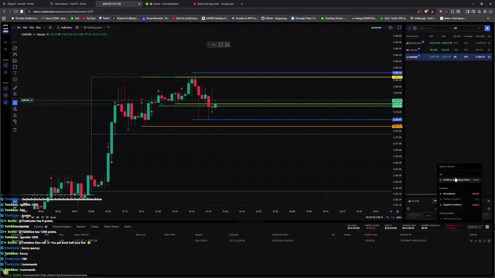Open the candlestick chart type selector

click(50, 27)
